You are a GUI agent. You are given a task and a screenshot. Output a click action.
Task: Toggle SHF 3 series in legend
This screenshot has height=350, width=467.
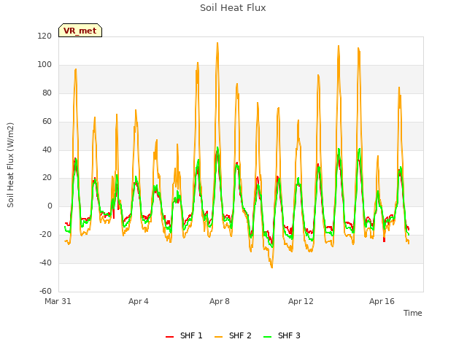coord(282,335)
